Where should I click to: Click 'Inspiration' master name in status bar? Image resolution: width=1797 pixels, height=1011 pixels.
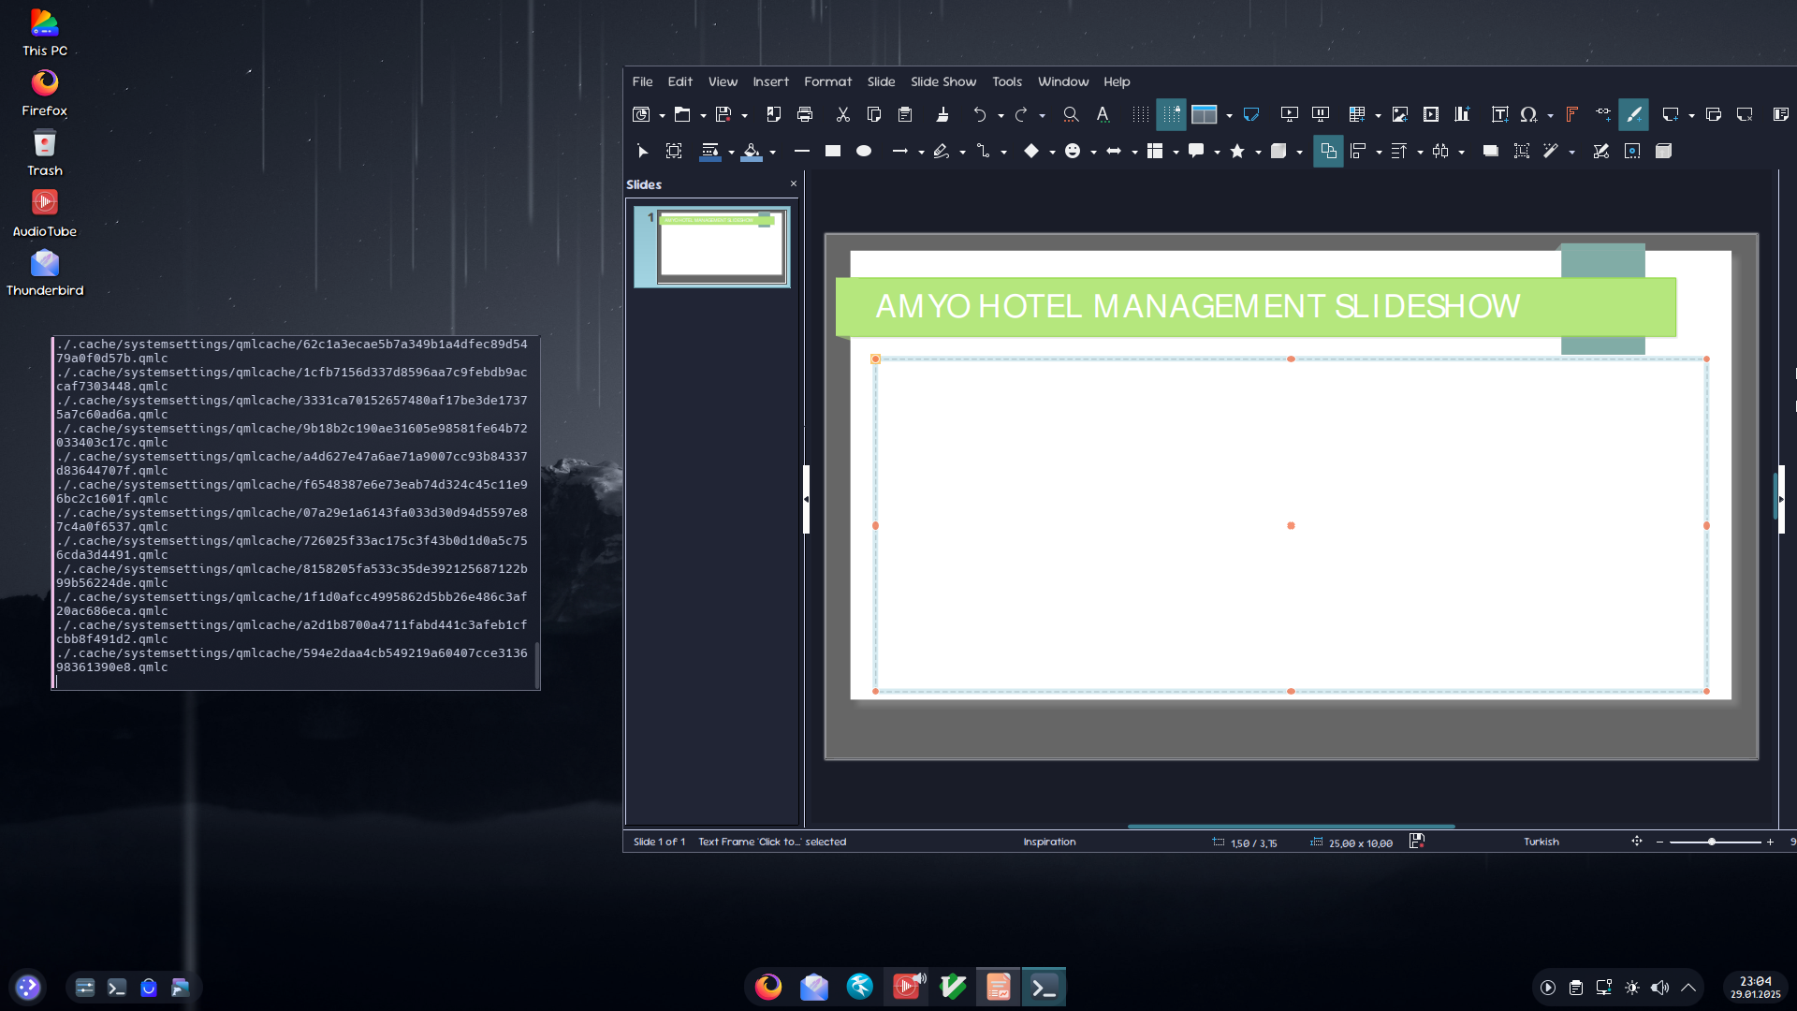1049,842
